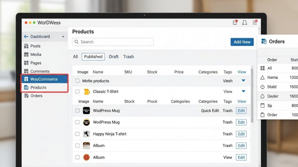This screenshot has height=167, width=298.
Task: Tick checkbox of second WodPress Mug row
Action: 77,122
